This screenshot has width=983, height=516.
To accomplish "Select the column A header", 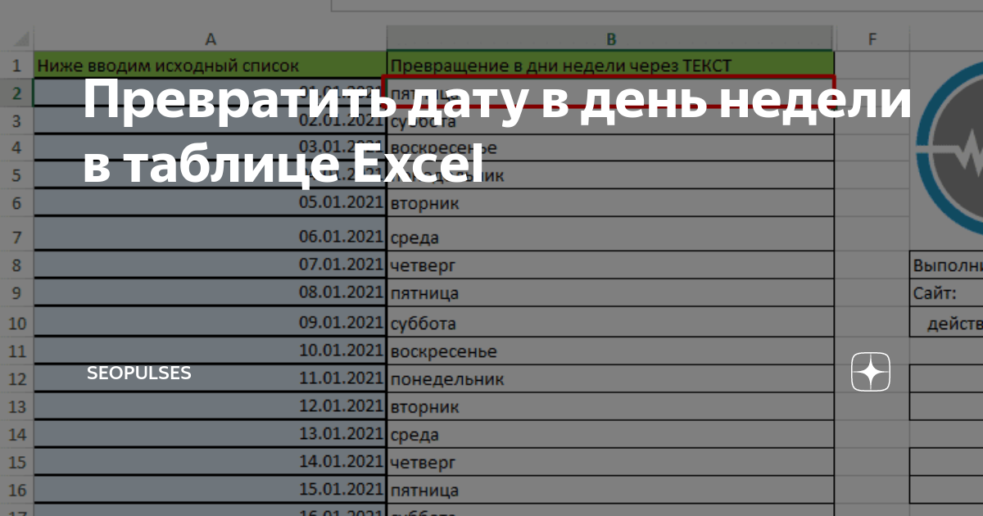I will (x=211, y=38).
